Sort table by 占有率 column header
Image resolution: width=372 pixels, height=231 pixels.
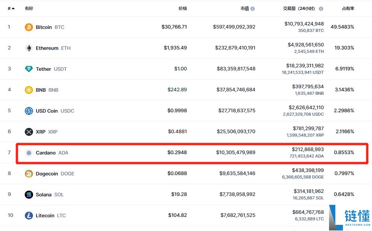click(348, 8)
